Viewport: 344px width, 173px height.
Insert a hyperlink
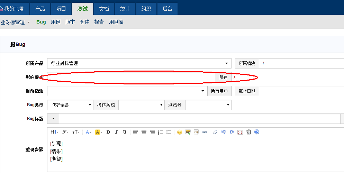[x=205, y=132]
